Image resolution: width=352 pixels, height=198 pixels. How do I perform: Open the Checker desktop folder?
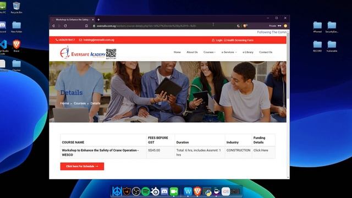(x=16, y=65)
